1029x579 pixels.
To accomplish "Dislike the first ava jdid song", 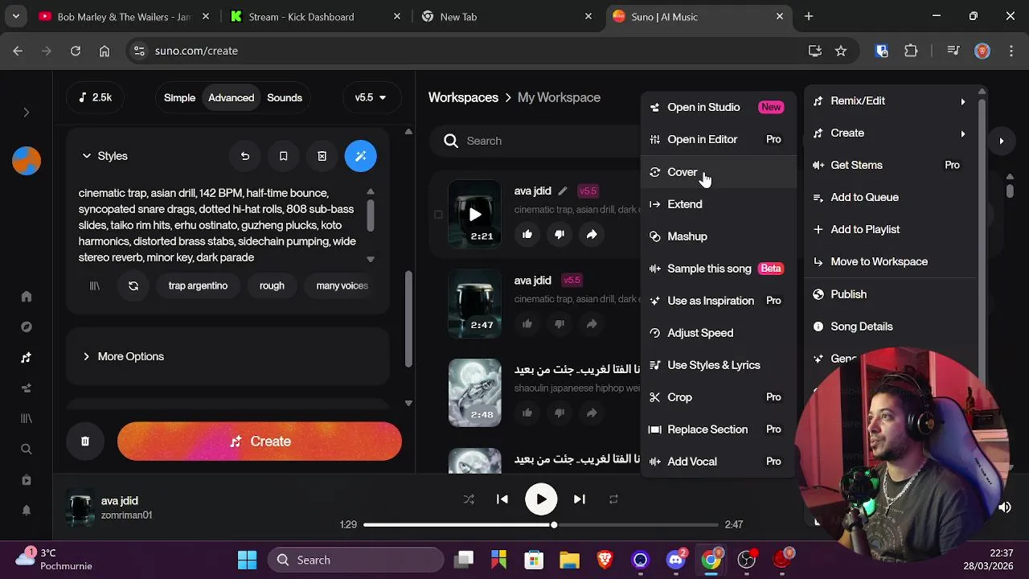I will click(560, 234).
